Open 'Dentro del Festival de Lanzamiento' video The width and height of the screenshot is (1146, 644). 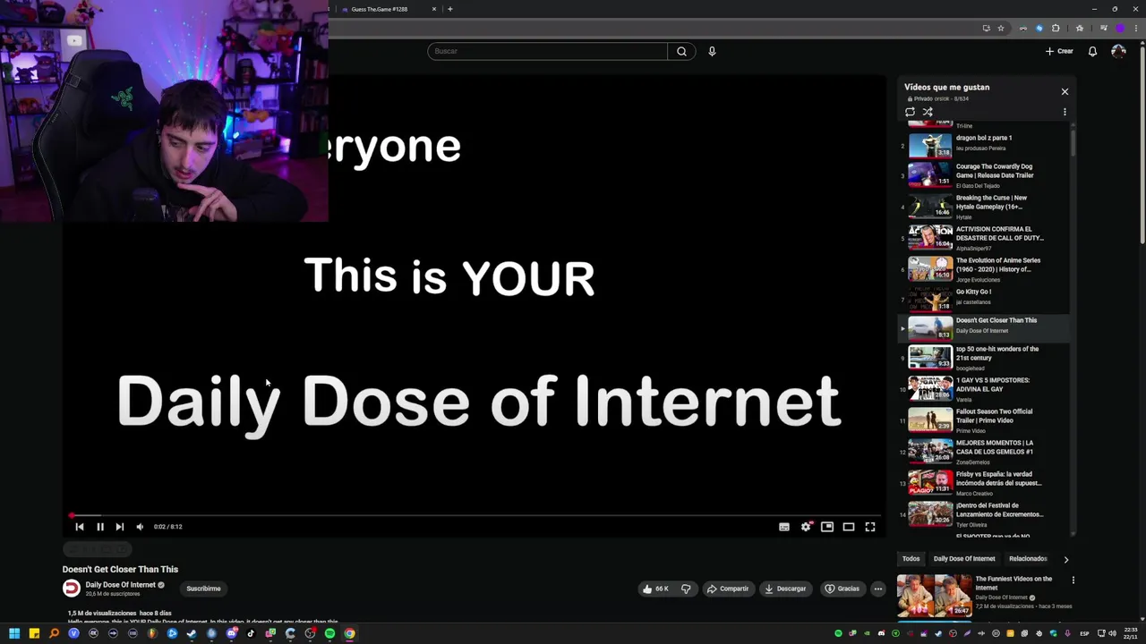click(x=983, y=513)
